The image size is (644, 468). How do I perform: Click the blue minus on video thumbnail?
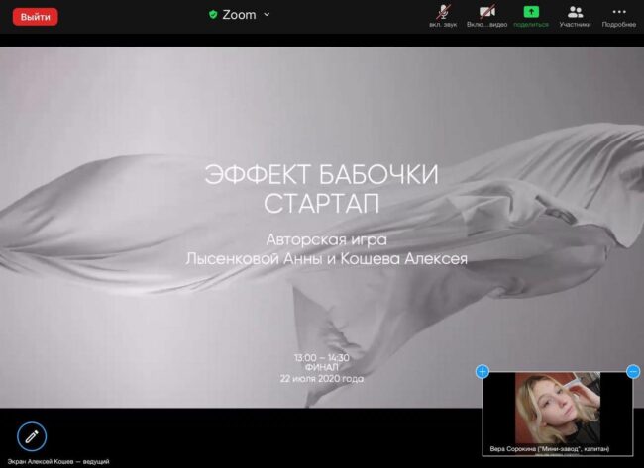633,371
